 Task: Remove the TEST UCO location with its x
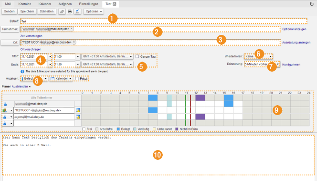[x=74, y=42]
